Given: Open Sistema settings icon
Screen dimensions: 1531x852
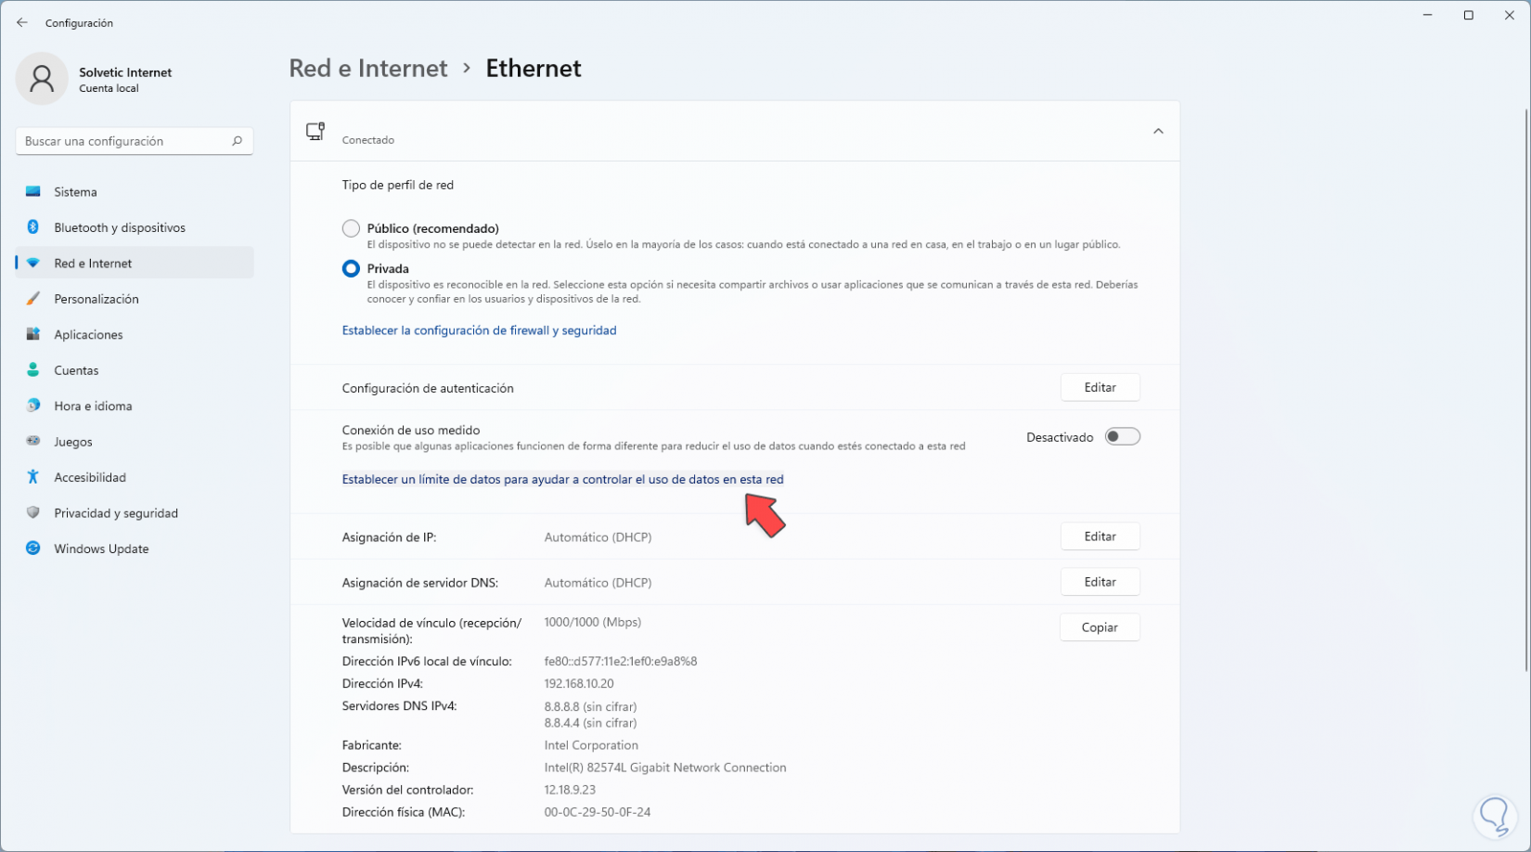Looking at the screenshot, I should pyautogui.click(x=33, y=192).
